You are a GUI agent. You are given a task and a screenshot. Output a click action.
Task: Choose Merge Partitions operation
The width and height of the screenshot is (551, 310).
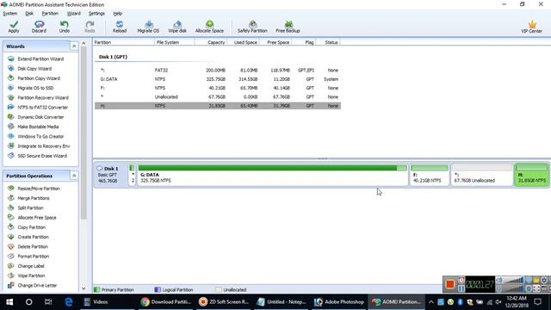coord(34,198)
